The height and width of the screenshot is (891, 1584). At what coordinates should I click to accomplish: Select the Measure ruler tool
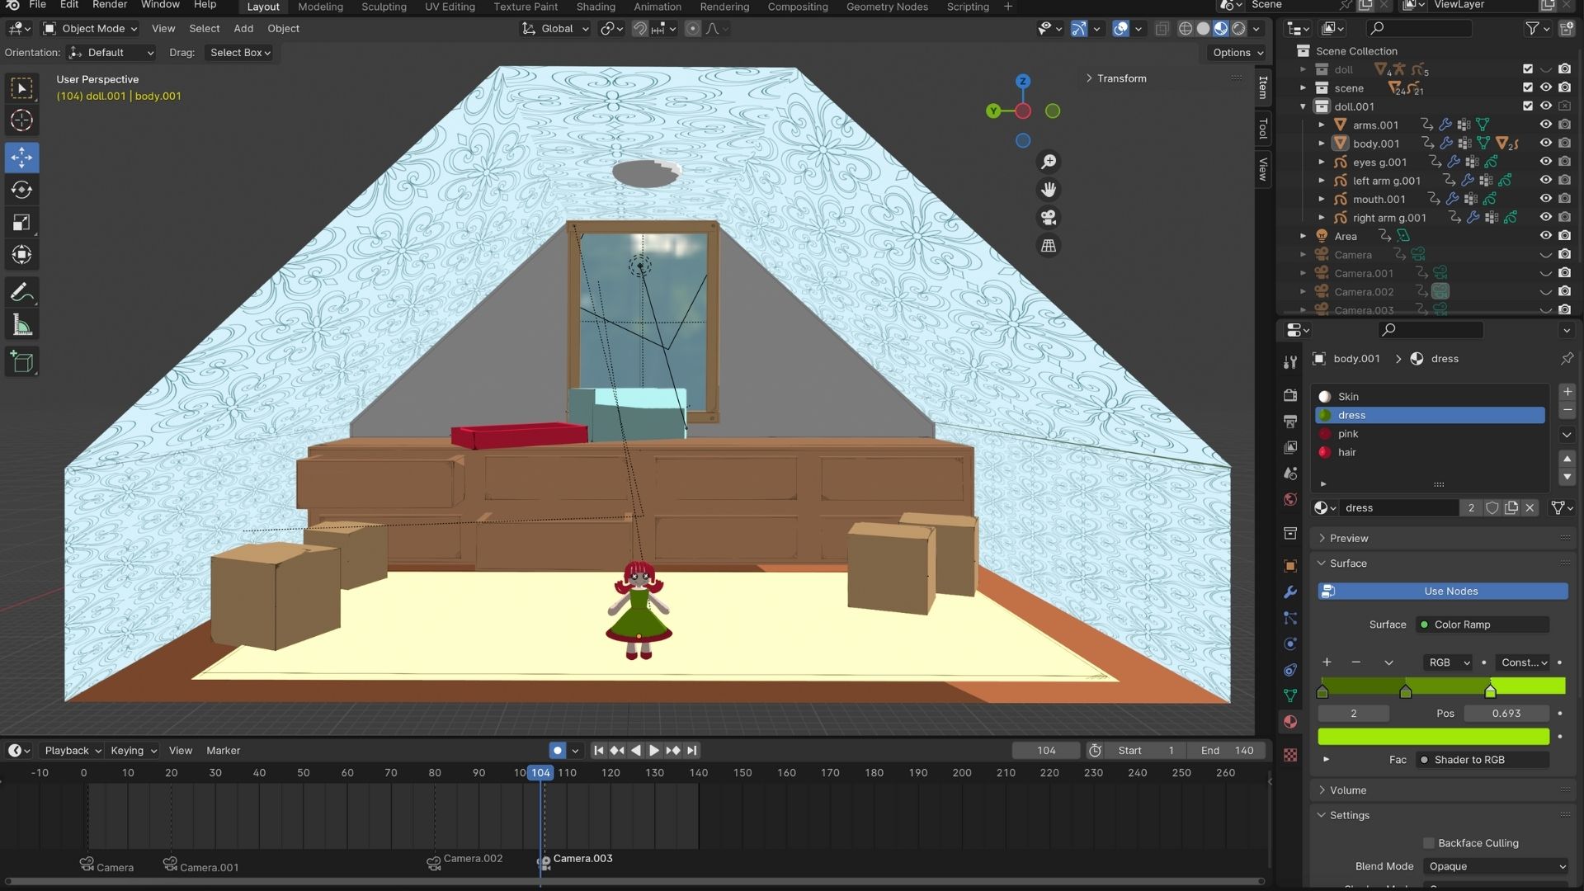point(21,327)
